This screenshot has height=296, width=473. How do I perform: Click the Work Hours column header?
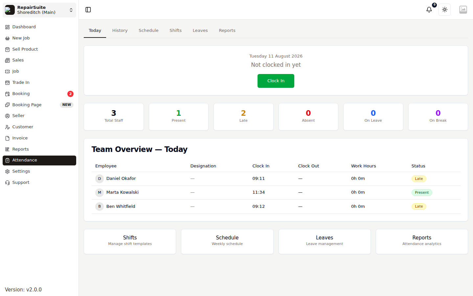pyautogui.click(x=364, y=166)
